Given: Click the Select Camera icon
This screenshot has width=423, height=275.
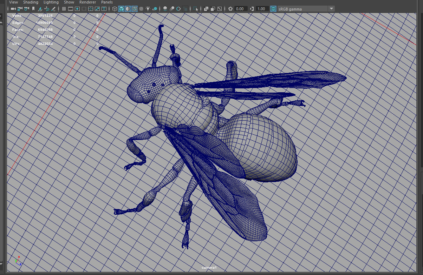Looking at the screenshot, I should click(x=13, y=9).
